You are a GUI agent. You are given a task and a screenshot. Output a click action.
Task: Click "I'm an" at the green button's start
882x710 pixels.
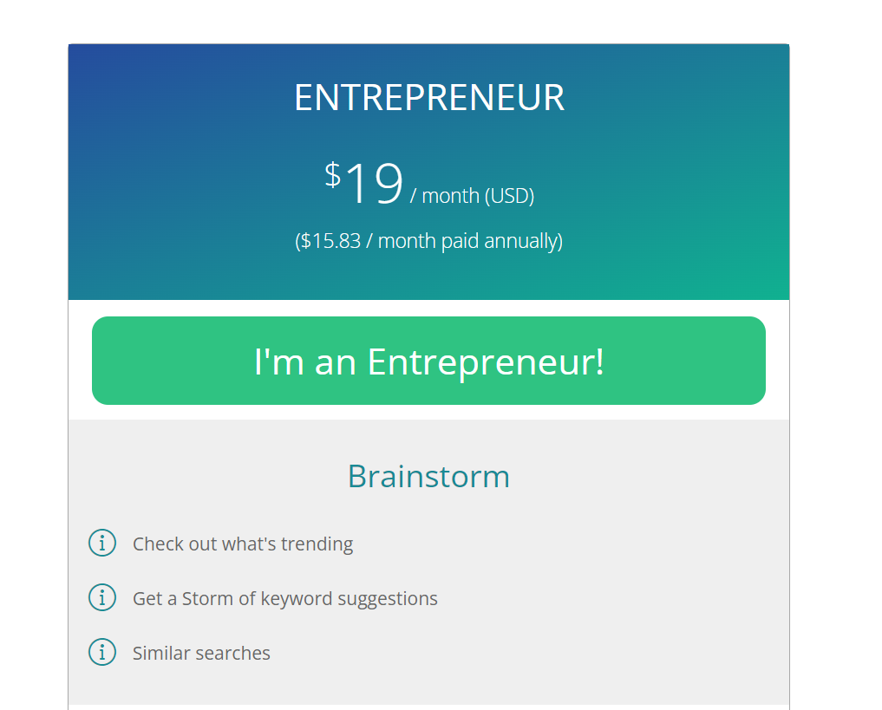(x=305, y=362)
